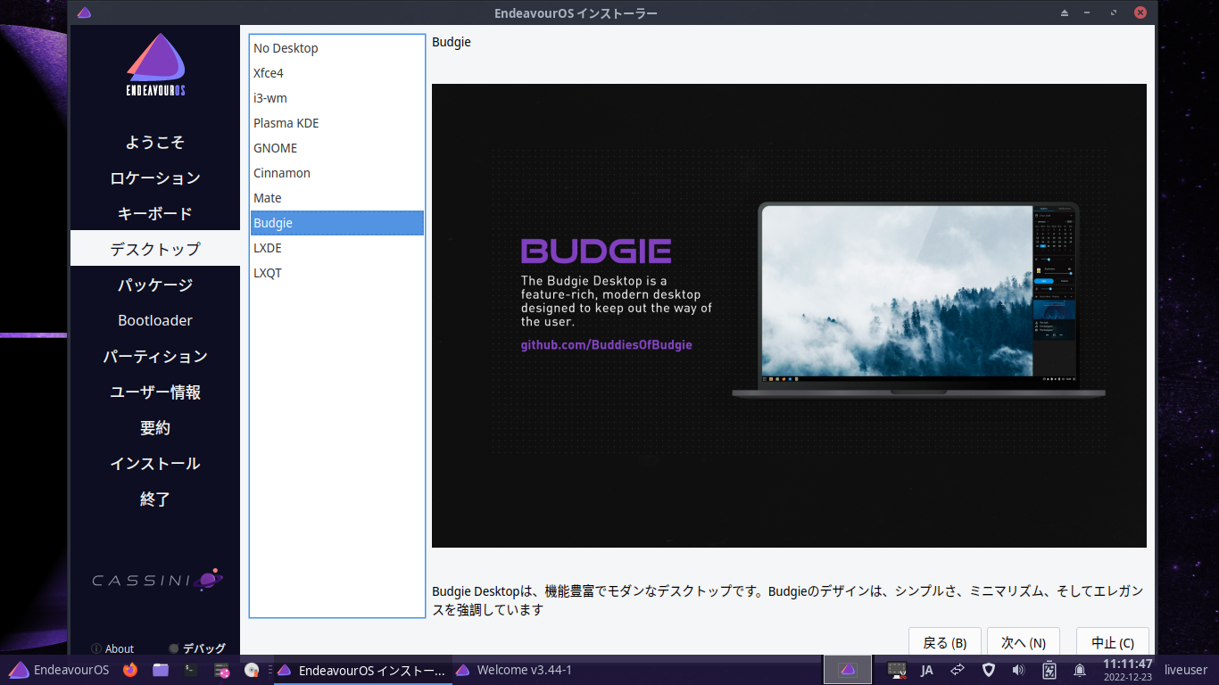Proceed with 次へ (N) button
The height and width of the screenshot is (685, 1219).
coord(1024,642)
